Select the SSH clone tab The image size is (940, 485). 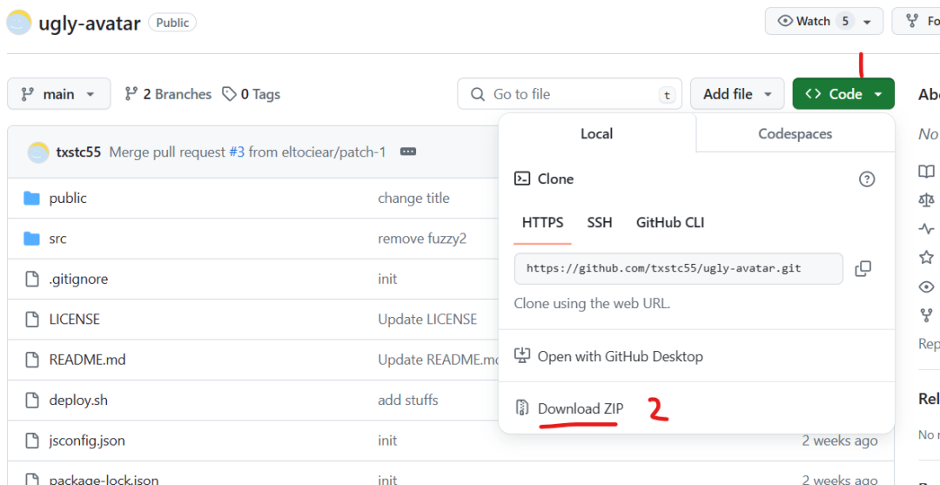coord(600,223)
